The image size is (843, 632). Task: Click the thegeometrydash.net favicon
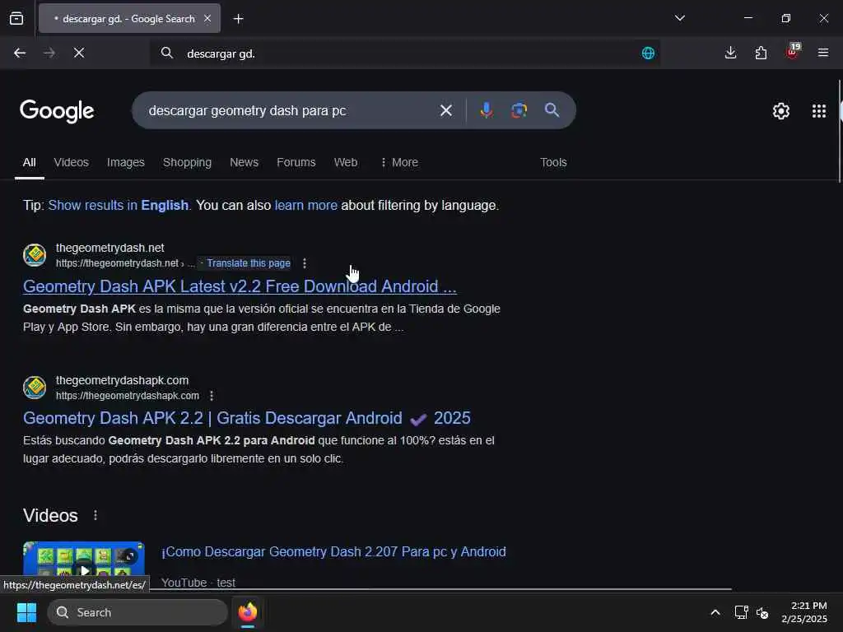[35, 255]
